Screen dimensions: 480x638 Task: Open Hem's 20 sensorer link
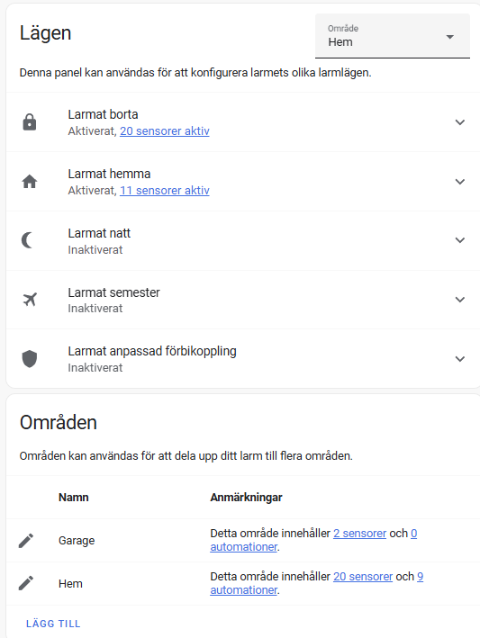pos(363,576)
